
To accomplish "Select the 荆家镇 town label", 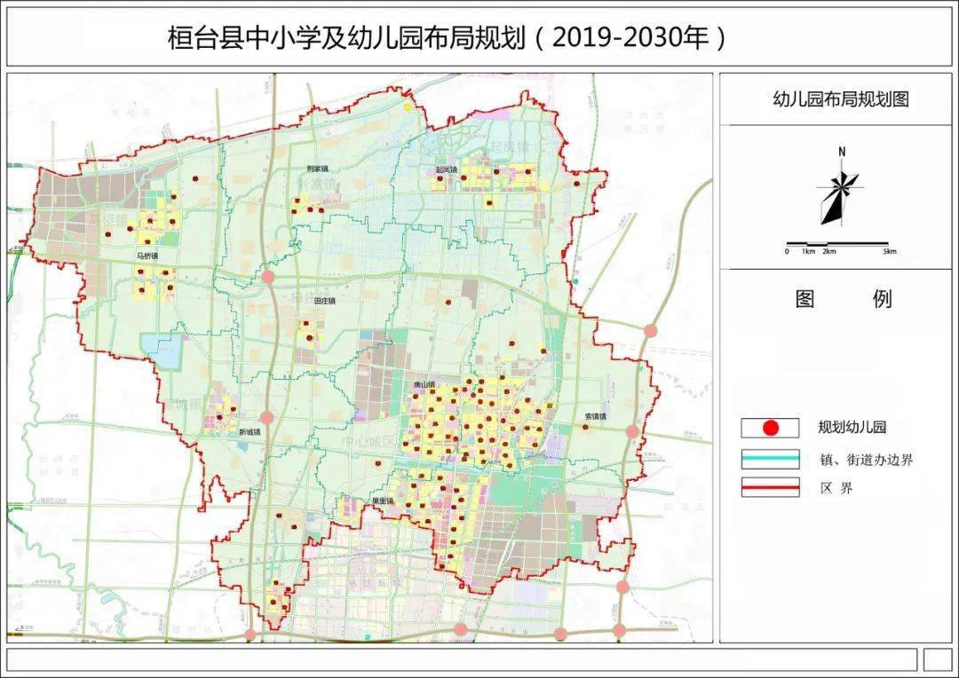I will (317, 169).
